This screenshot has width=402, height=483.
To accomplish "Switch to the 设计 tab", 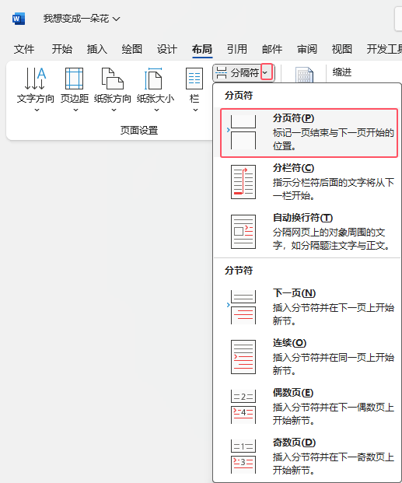I will coord(167,49).
